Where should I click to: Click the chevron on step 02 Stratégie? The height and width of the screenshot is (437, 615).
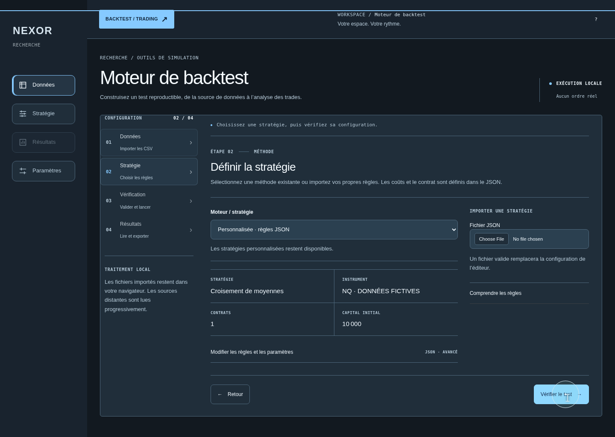pos(191,172)
